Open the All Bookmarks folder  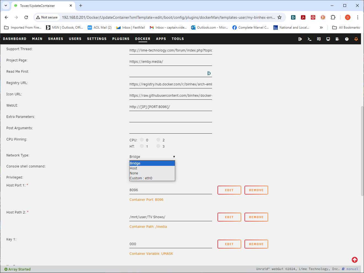pyautogui.click(x=346, y=28)
